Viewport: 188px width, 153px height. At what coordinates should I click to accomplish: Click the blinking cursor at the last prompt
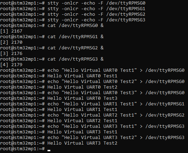(49, 150)
